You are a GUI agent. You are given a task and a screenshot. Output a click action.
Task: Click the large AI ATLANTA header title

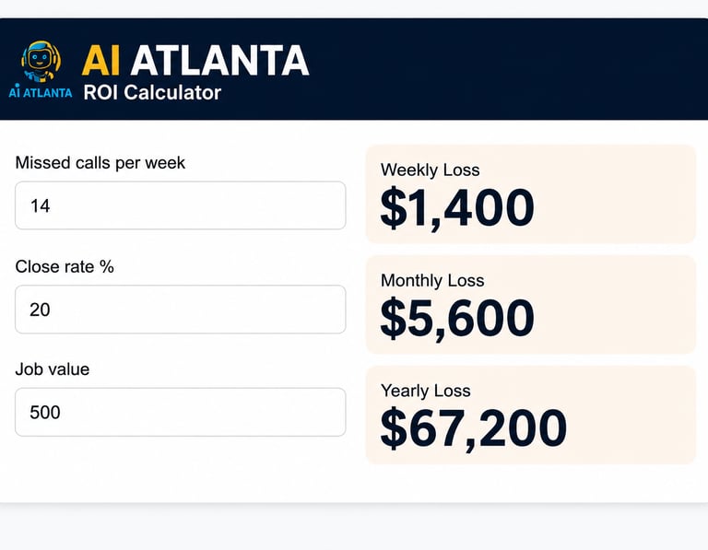pos(195,61)
